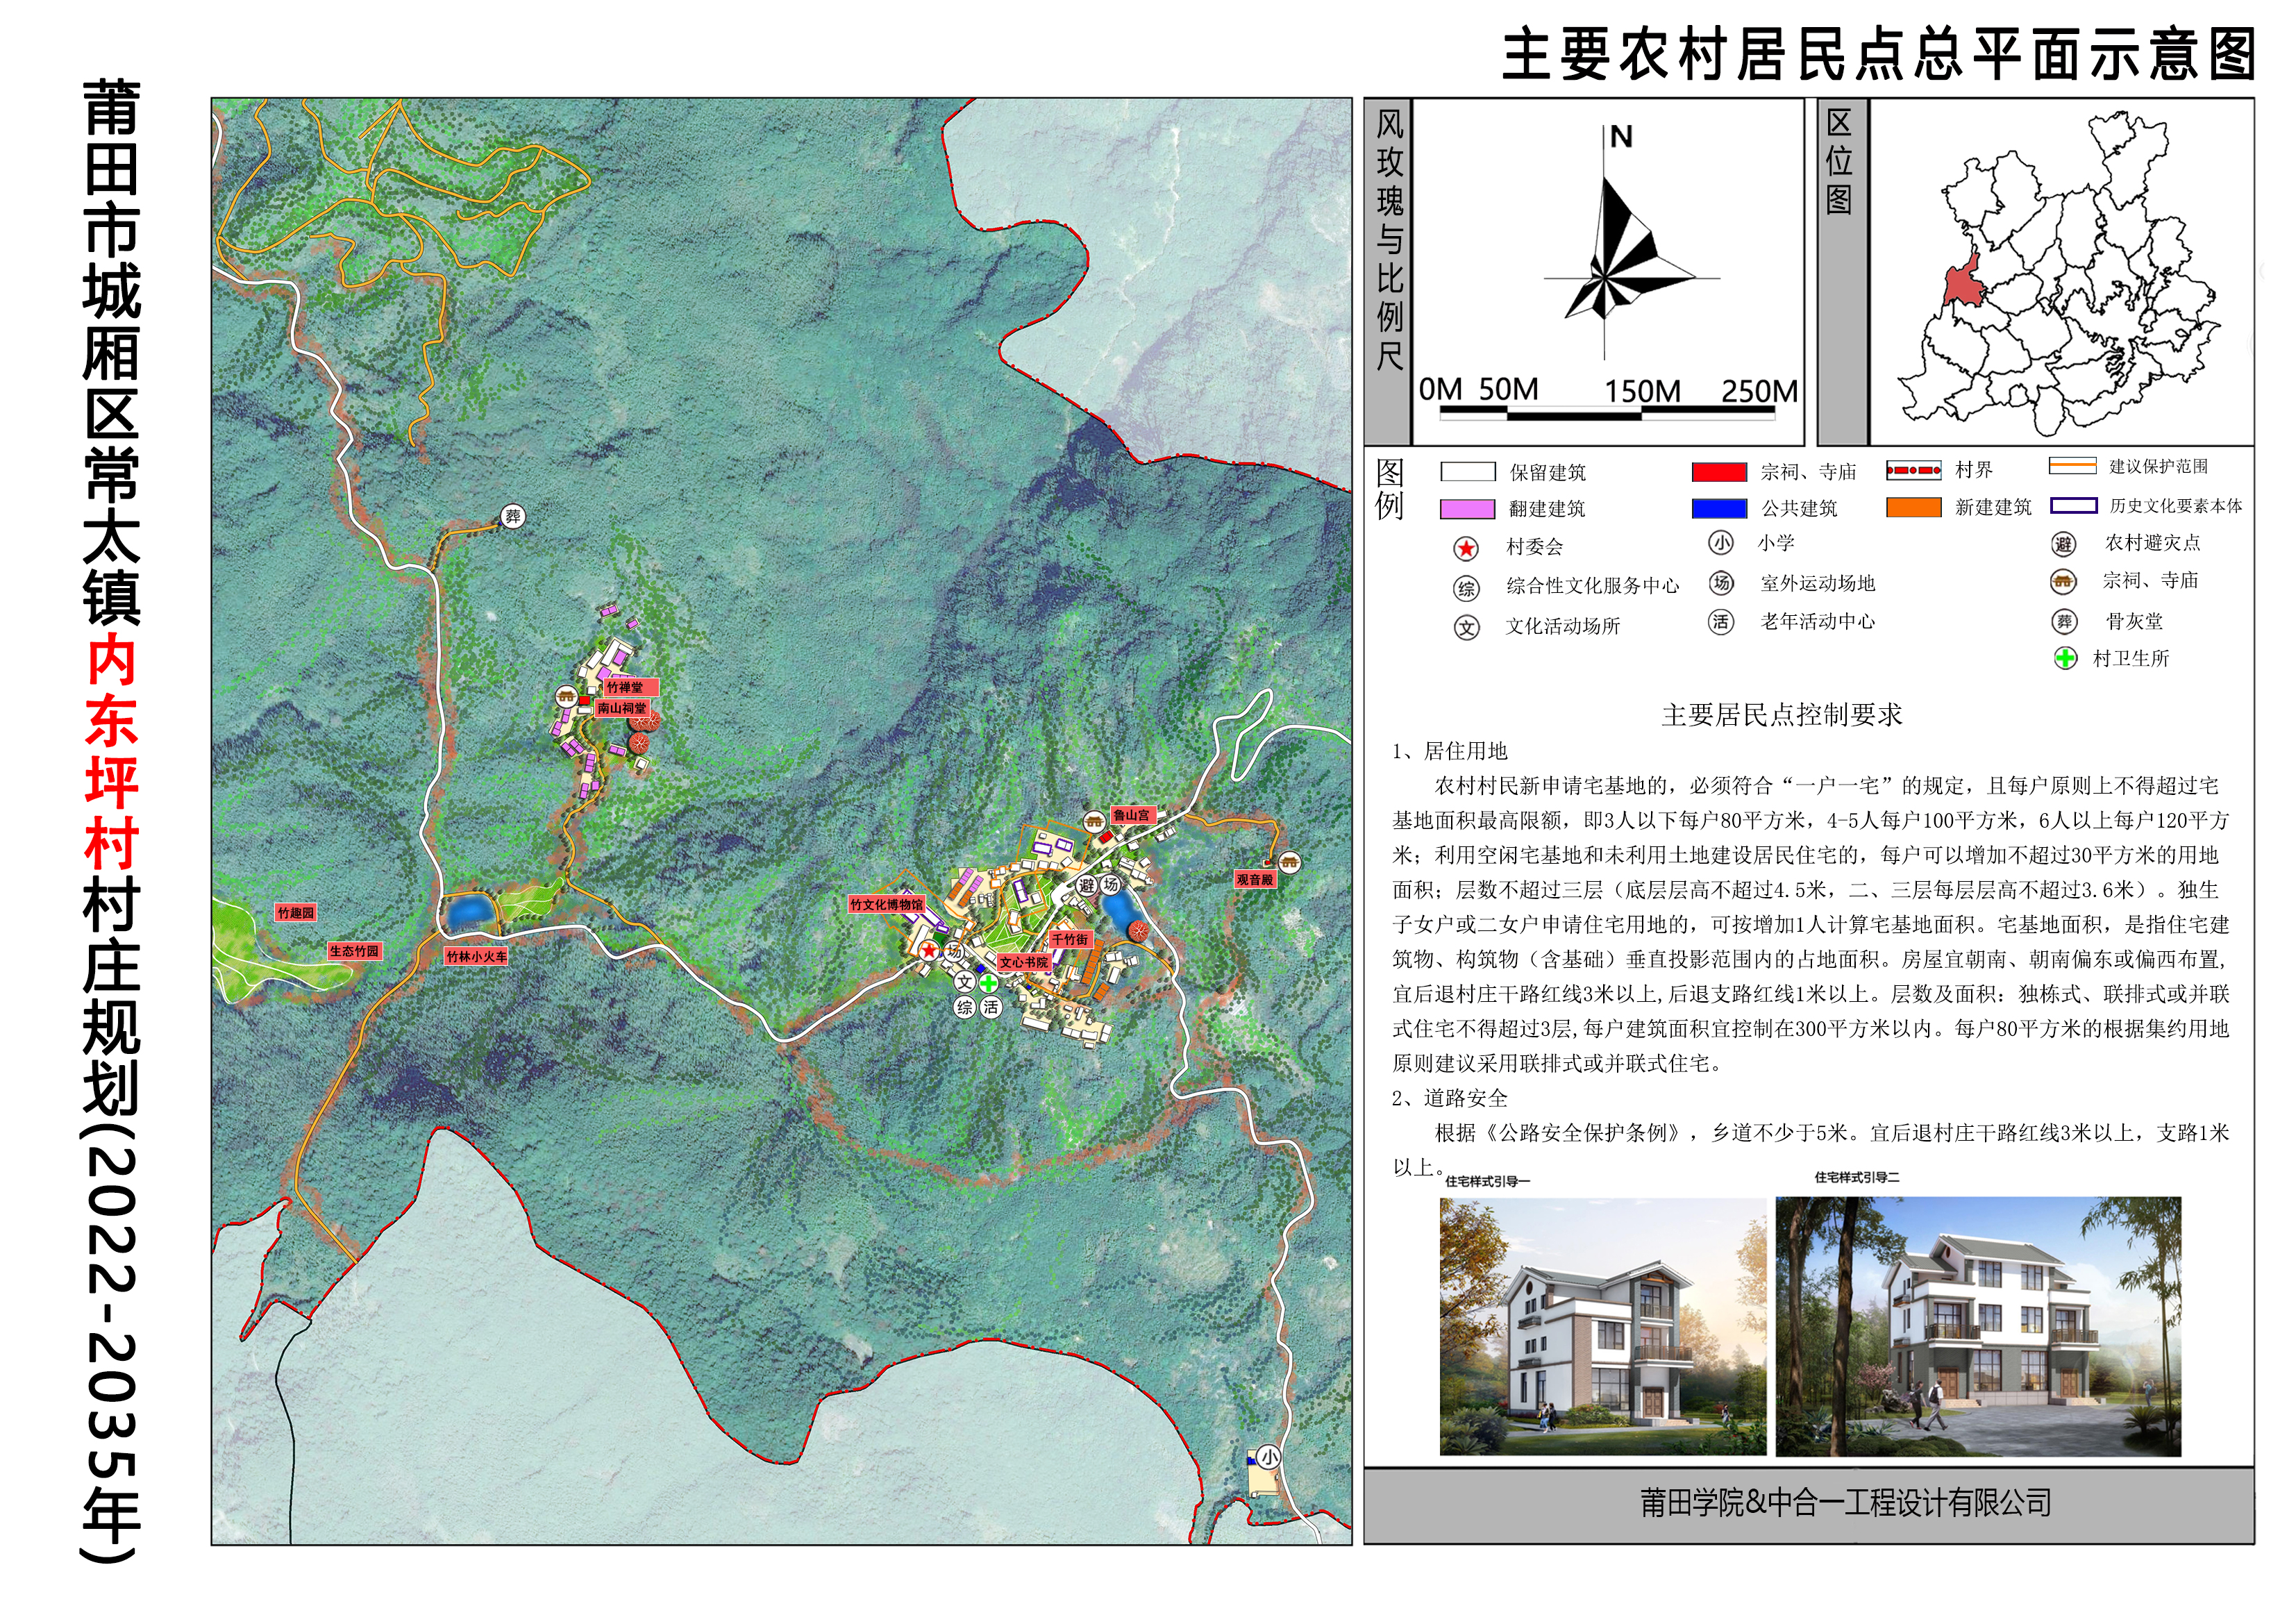
Task: Click the 避 disaster shelter icon on map
Action: (1087, 886)
